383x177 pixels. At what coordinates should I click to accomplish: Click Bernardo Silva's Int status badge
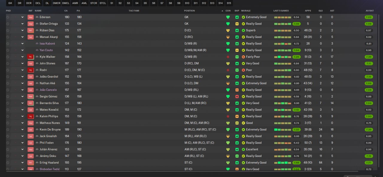point(31,103)
